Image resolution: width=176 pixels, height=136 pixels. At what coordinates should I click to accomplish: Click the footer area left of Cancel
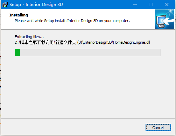[x=72, y=127]
